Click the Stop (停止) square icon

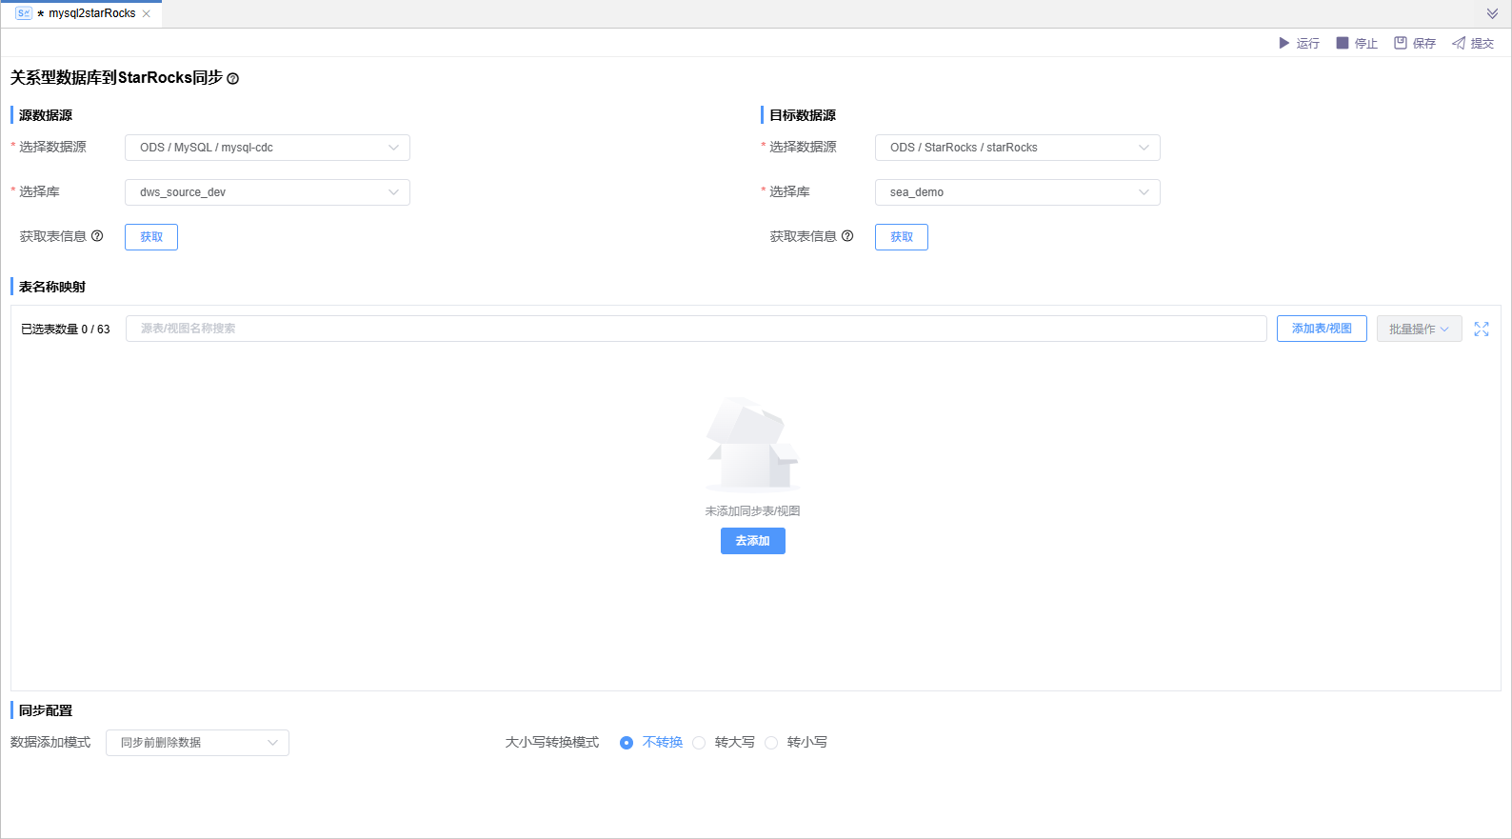pos(1343,43)
